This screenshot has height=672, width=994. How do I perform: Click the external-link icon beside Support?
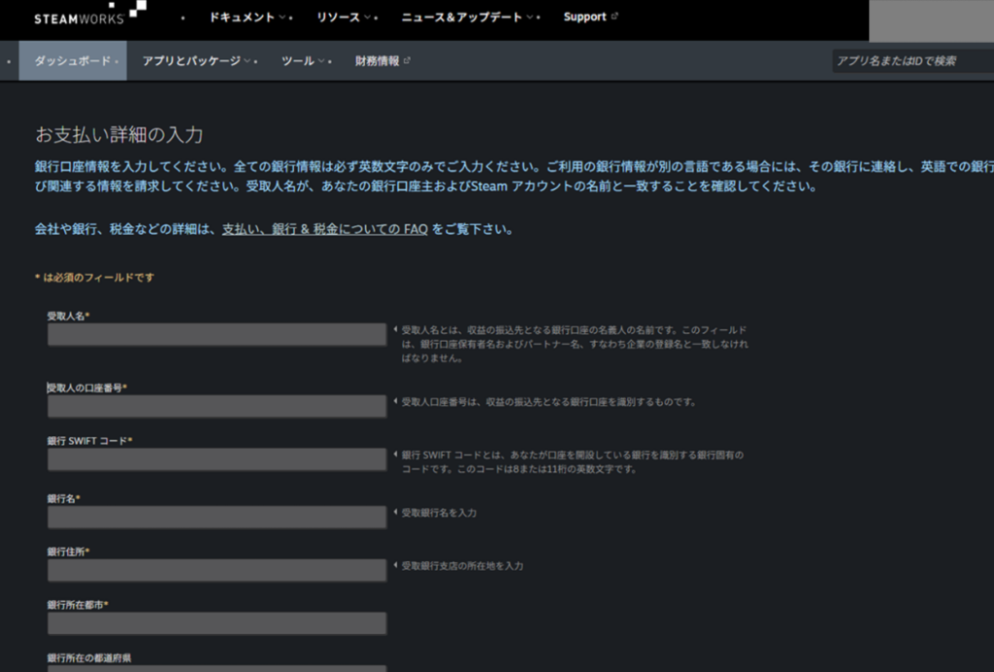[614, 17]
